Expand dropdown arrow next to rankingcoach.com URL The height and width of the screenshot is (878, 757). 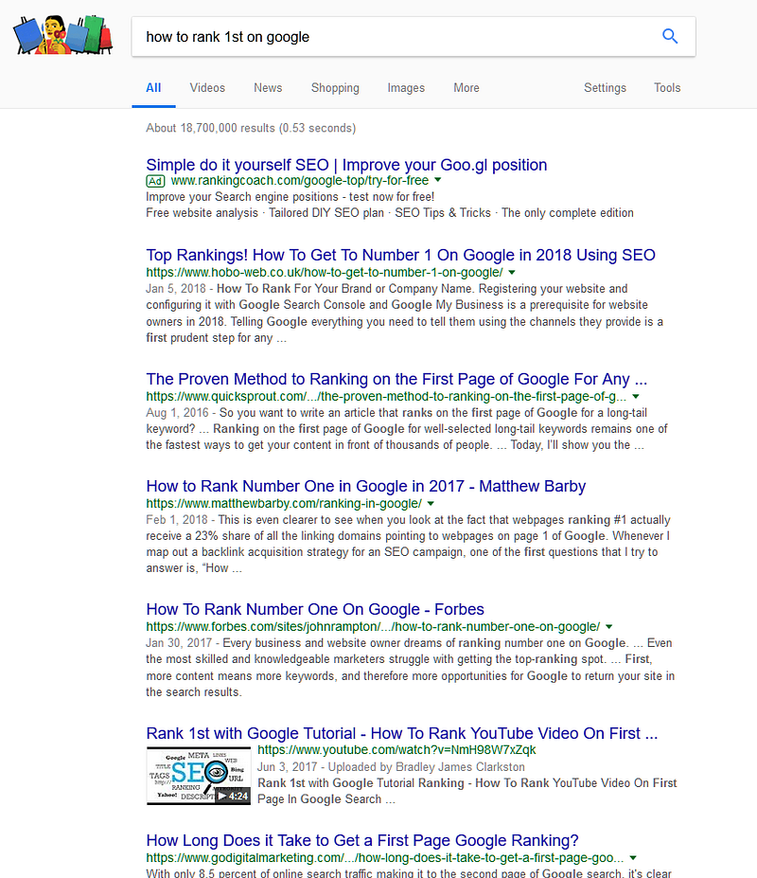[438, 180]
